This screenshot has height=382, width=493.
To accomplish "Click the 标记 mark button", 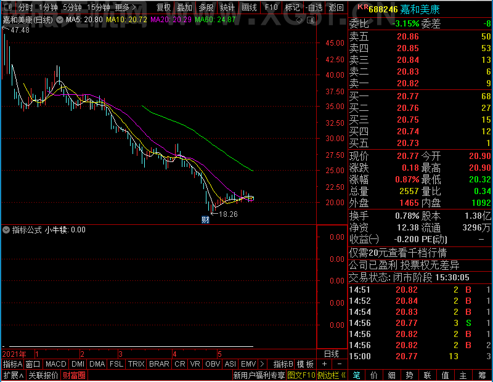I will point(292,7).
